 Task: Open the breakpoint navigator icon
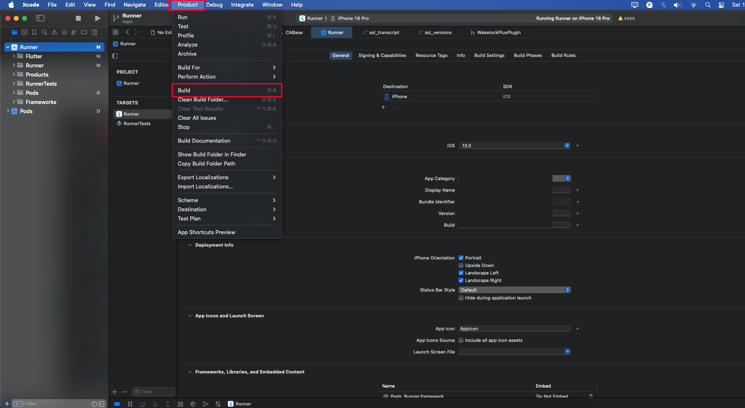(x=84, y=32)
